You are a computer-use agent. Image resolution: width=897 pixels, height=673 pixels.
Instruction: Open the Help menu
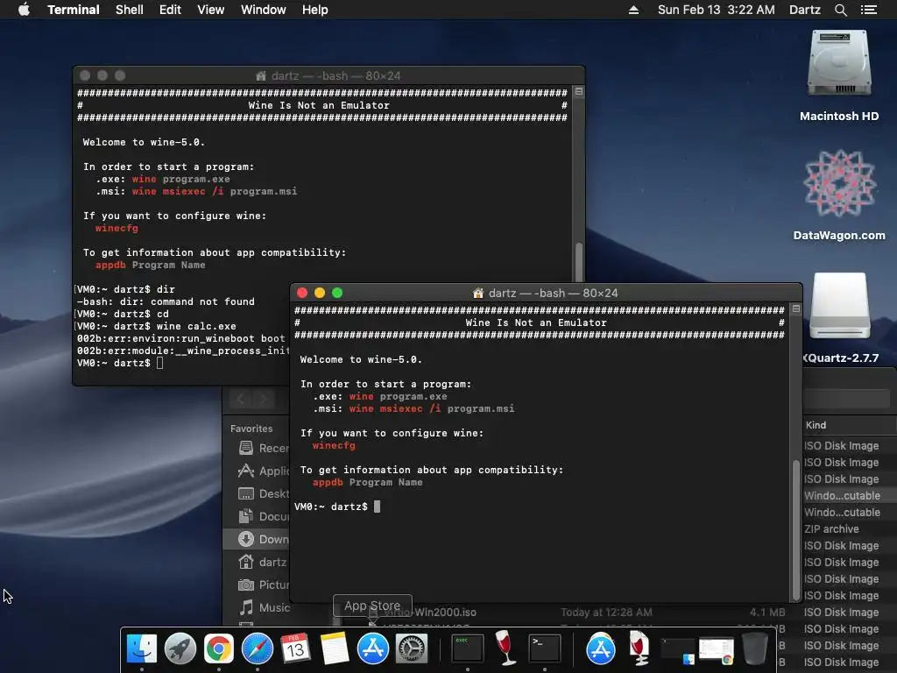pyautogui.click(x=315, y=10)
